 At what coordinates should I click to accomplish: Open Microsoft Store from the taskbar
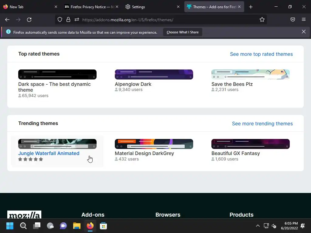[103, 226]
